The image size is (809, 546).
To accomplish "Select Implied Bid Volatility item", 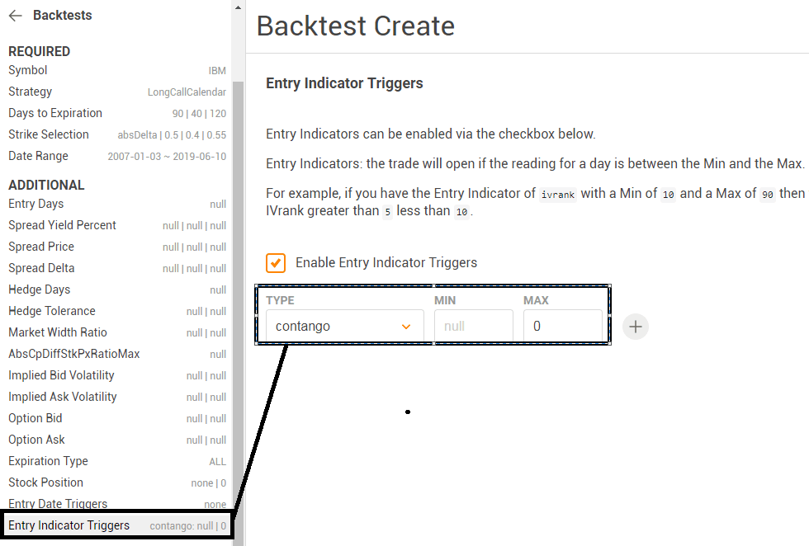I will [117, 375].
